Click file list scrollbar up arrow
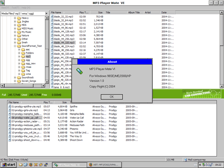The width and height of the screenshot is (224, 168). coord(221,12)
